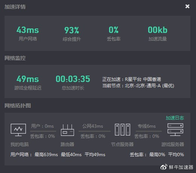Click the 正在加速 R星平台 中国香港 text
Screen dimensions: 196x173
point(132,79)
